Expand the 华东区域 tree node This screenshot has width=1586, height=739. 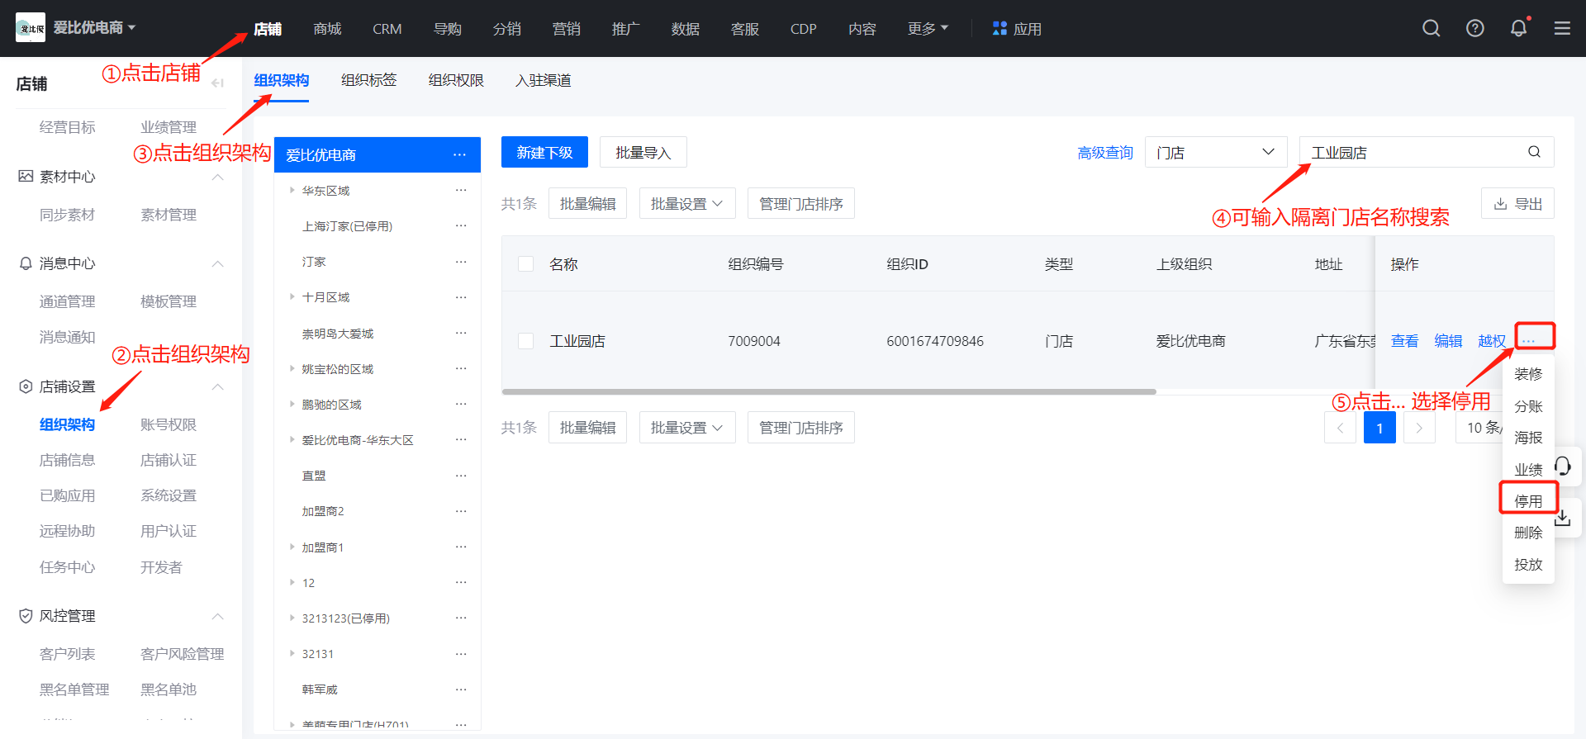click(292, 190)
